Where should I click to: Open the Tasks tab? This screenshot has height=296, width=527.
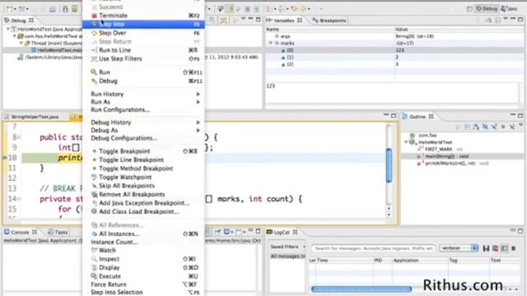click(x=58, y=232)
